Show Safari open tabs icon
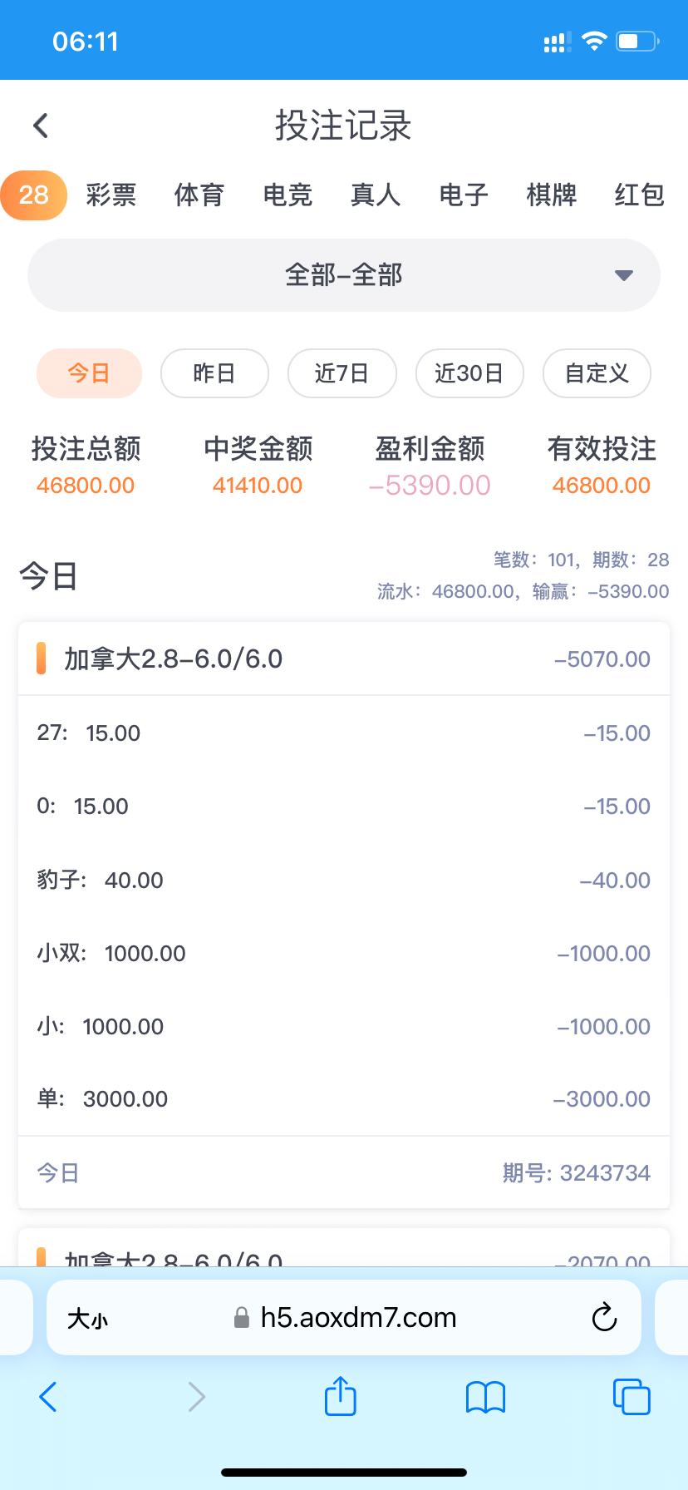Image resolution: width=688 pixels, height=1490 pixels. coord(631,1396)
